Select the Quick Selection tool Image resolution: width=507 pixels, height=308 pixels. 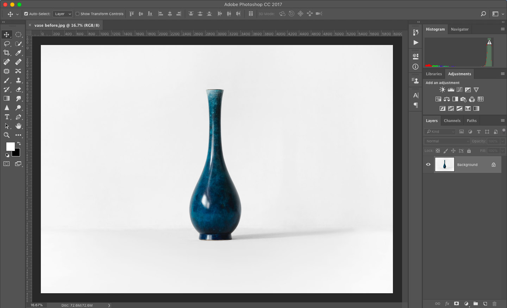pos(18,44)
